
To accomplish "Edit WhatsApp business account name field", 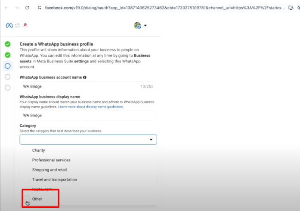I will pyautogui.click(x=88, y=86).
